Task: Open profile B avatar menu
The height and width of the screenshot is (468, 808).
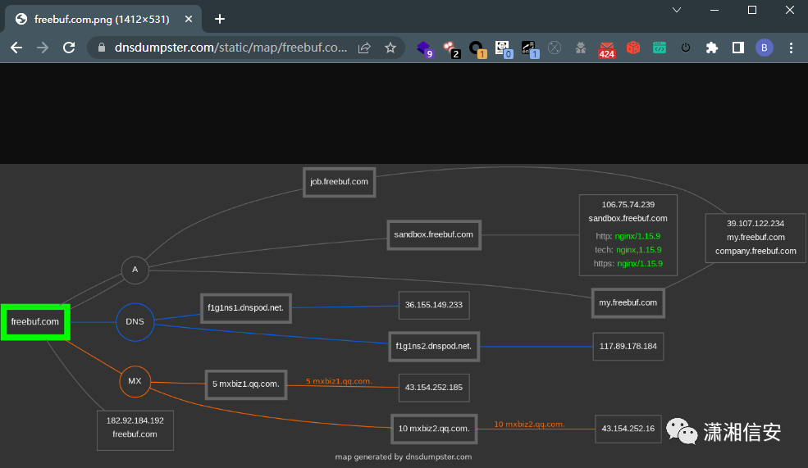Action: [x=765, y=48]
